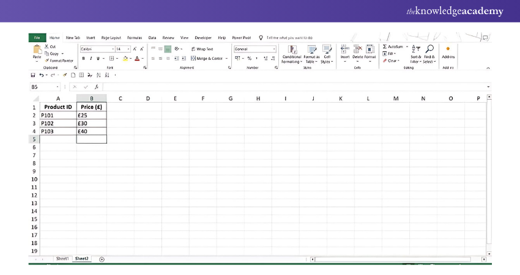520x275 pixels.
Task: Toggle bold formatting
Action: click(84, 59)
